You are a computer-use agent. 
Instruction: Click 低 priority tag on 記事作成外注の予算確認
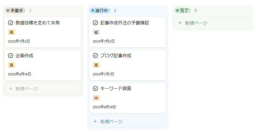point(96,32)
